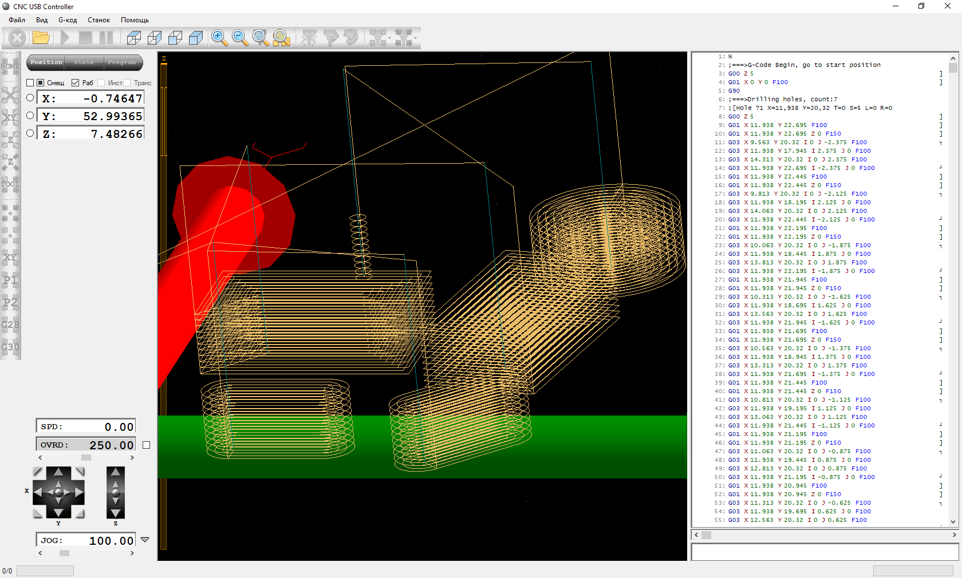Start the program with the Play icon

[65, 38]
